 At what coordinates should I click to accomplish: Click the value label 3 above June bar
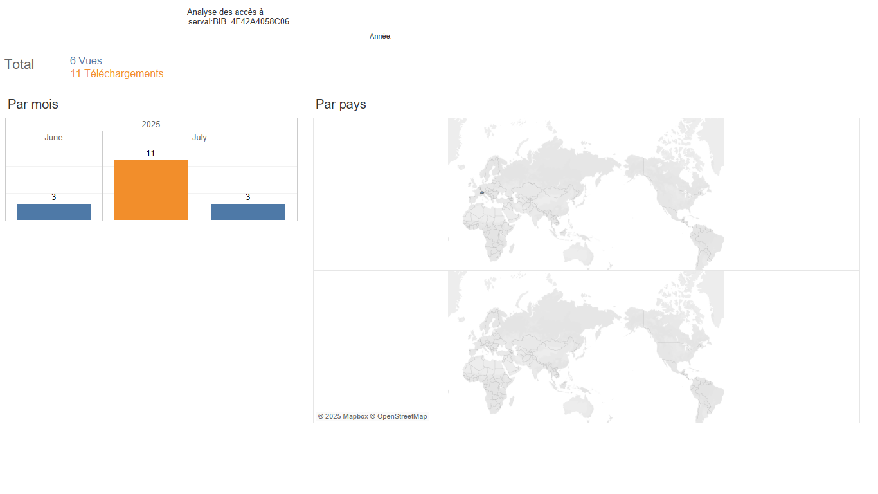[x=54, y=197]
